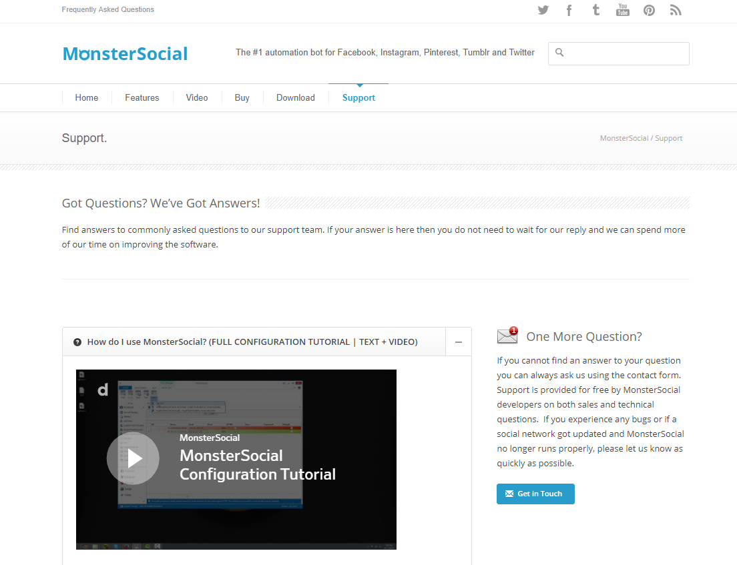Click the 'One More Question?' heading

click(x=583, y=337)
